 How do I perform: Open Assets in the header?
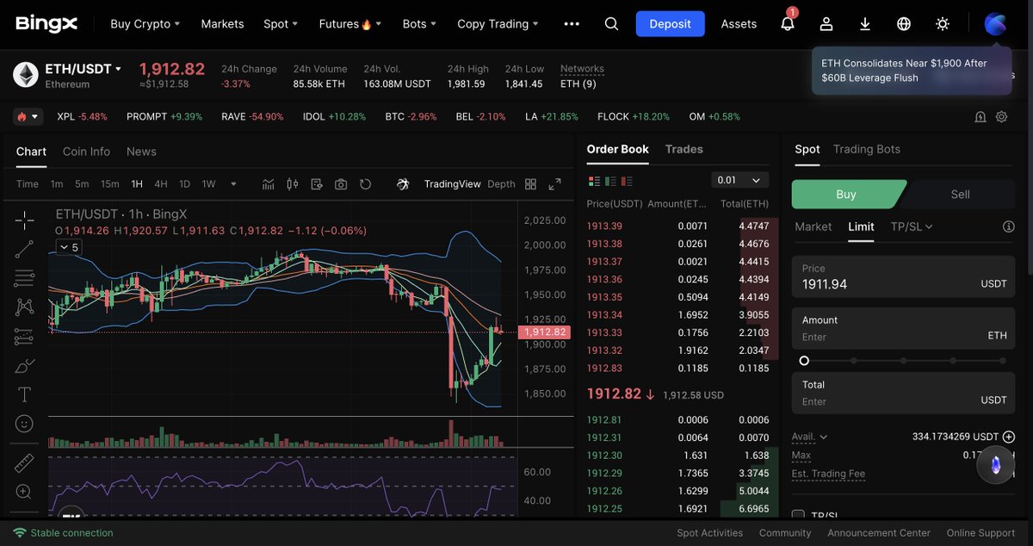pyautogui.click(x=739, y=24)
